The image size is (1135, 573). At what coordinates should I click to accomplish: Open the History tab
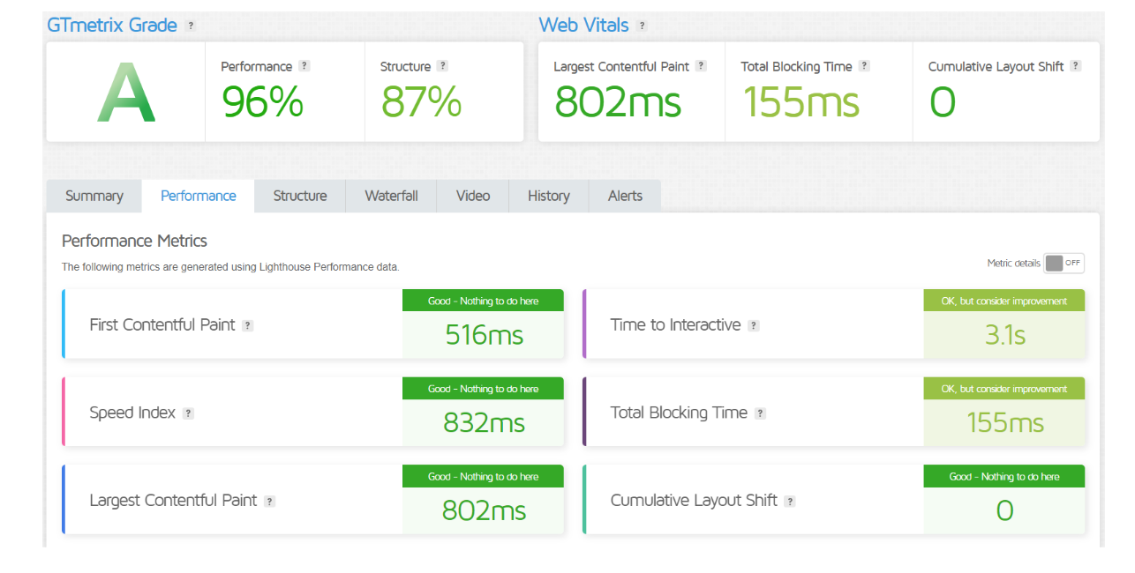coord(548,196)
